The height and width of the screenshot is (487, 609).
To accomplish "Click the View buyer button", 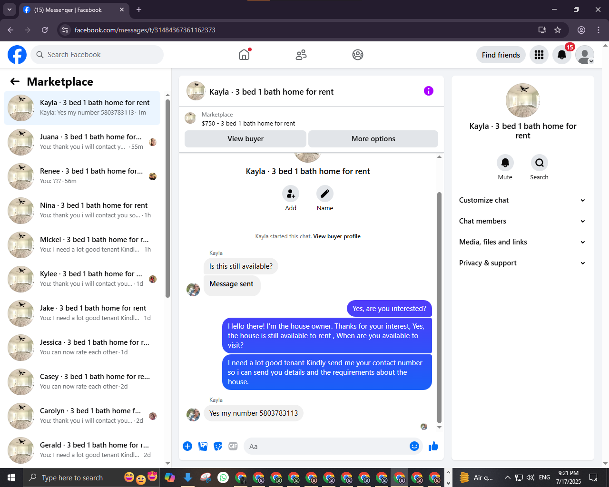I will tap(246, 139).
